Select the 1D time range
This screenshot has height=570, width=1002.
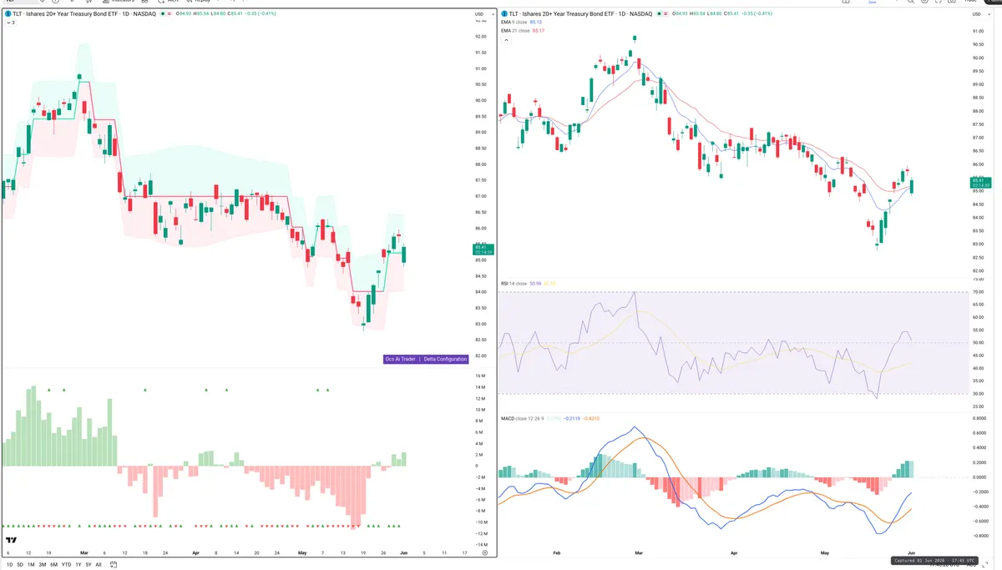point(9,564)
